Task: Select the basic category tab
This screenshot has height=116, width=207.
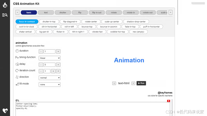Action: coord(29,12)
